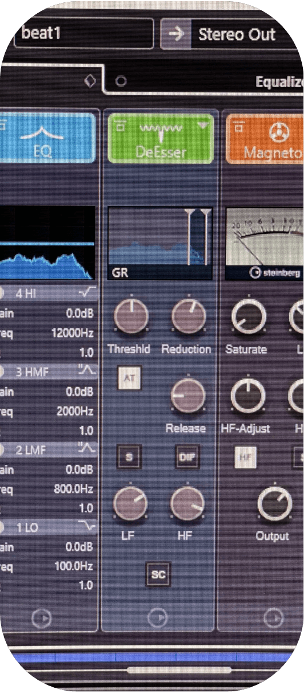Click the Magneto tape reel icon
The width and height of the screenshot is (304, 693).
[279, 133]
